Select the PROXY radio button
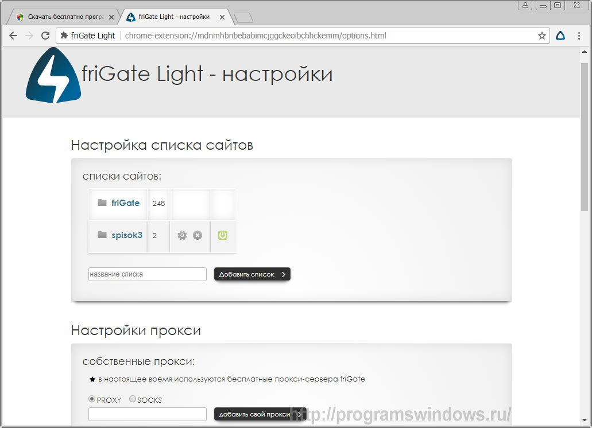The height and width of the screenshot is (428, 592). [92, 399]
